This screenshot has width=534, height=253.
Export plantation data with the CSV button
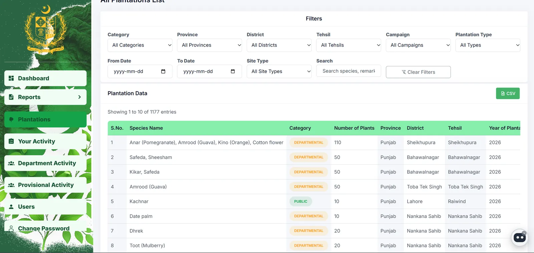tap(508, 93)
